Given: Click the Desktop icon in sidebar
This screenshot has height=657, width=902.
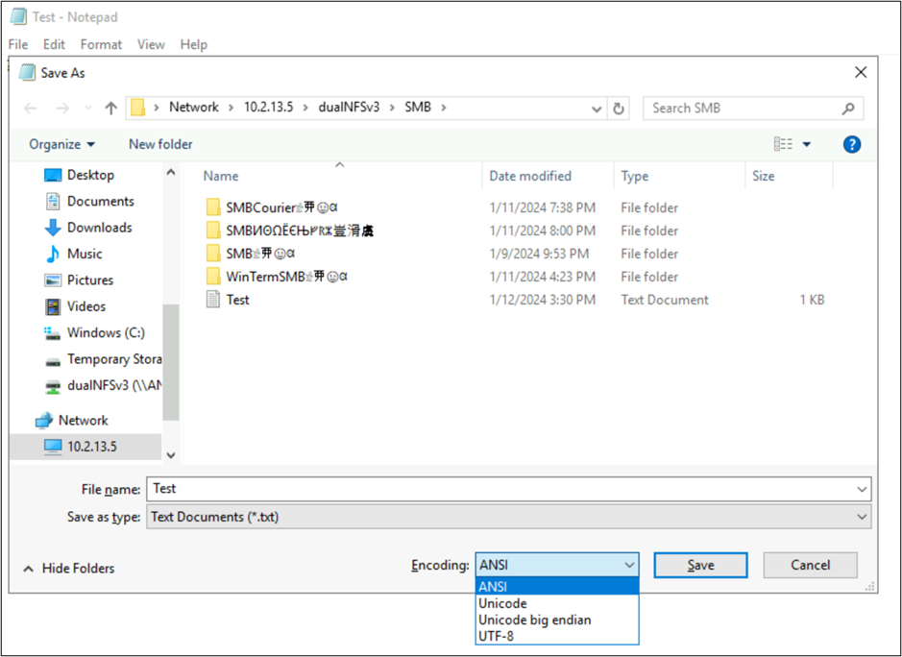Looking at the screenshot, I should coord(53,175).
